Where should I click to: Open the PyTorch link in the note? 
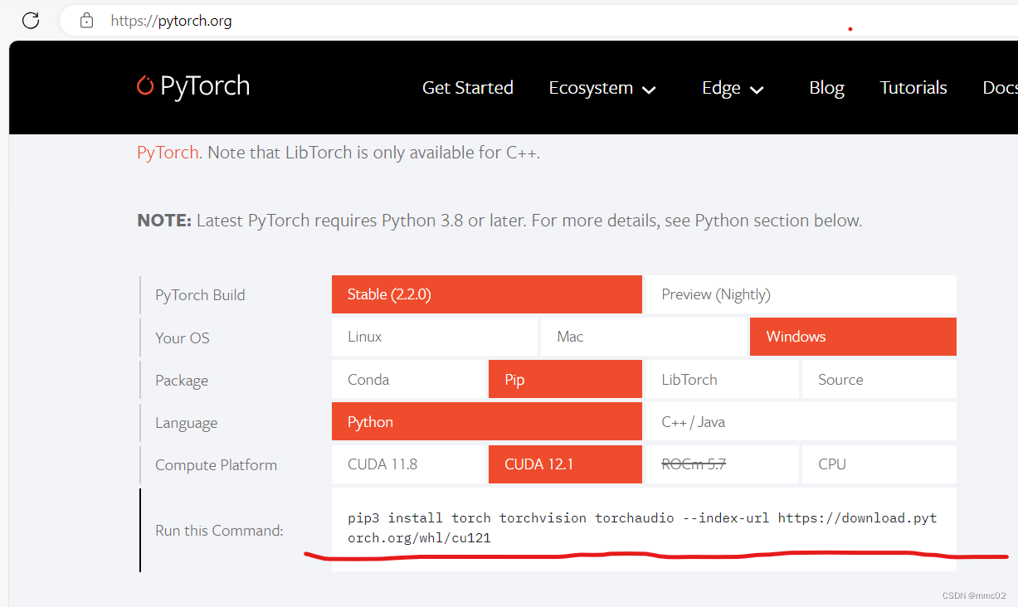click(167, 152)
